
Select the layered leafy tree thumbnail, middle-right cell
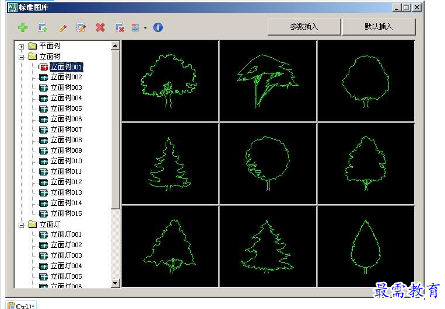click(x=366, y=163)
